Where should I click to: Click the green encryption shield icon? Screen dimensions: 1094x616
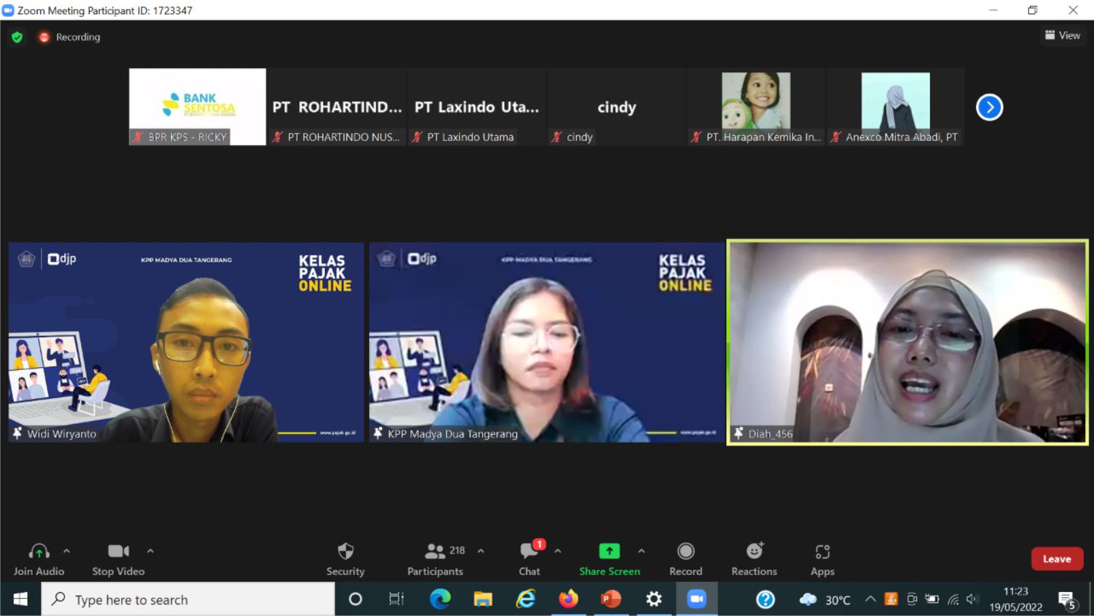(x=18, y=37)
